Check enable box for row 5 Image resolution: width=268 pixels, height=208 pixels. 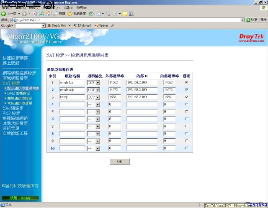(x=187, y=112)
